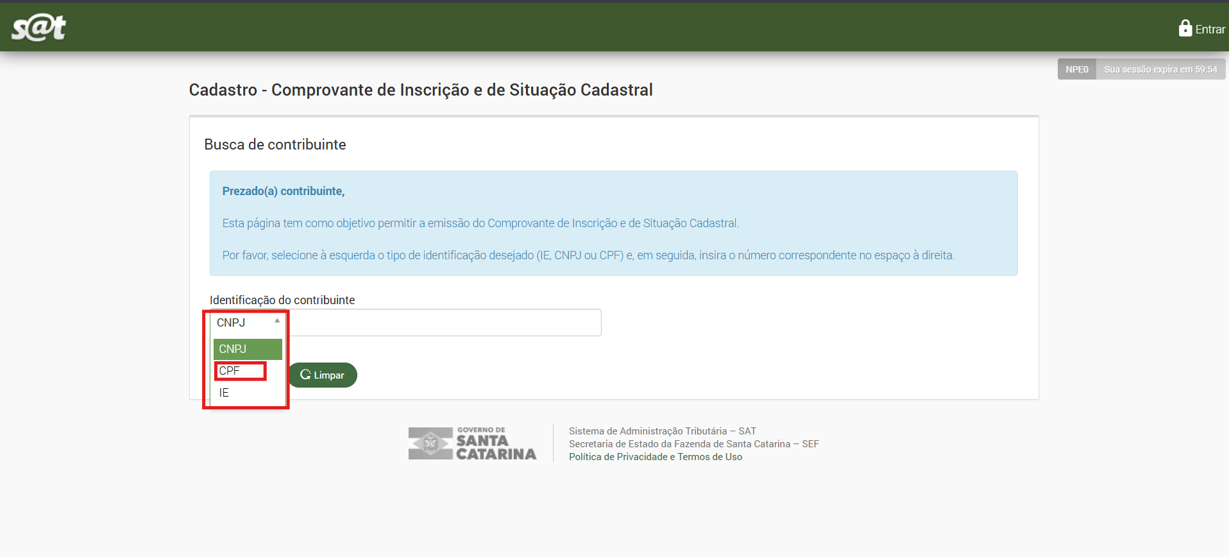
Task: Click the CNPJ selected value in combo box
Action: (x=232, y=323)
